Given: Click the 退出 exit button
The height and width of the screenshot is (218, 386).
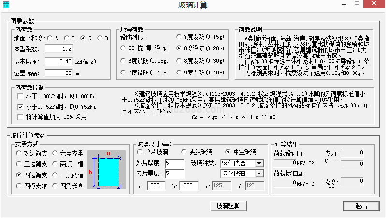Looking at the screenshot, I should coord(361,206).
